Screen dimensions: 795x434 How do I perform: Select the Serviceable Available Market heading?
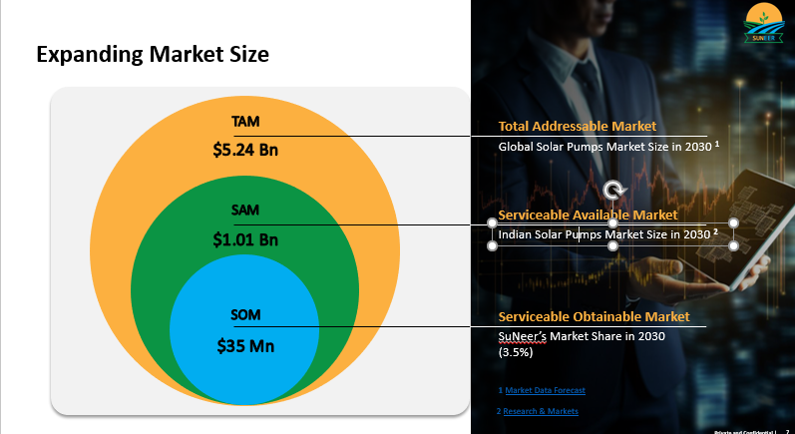[589, 215]
